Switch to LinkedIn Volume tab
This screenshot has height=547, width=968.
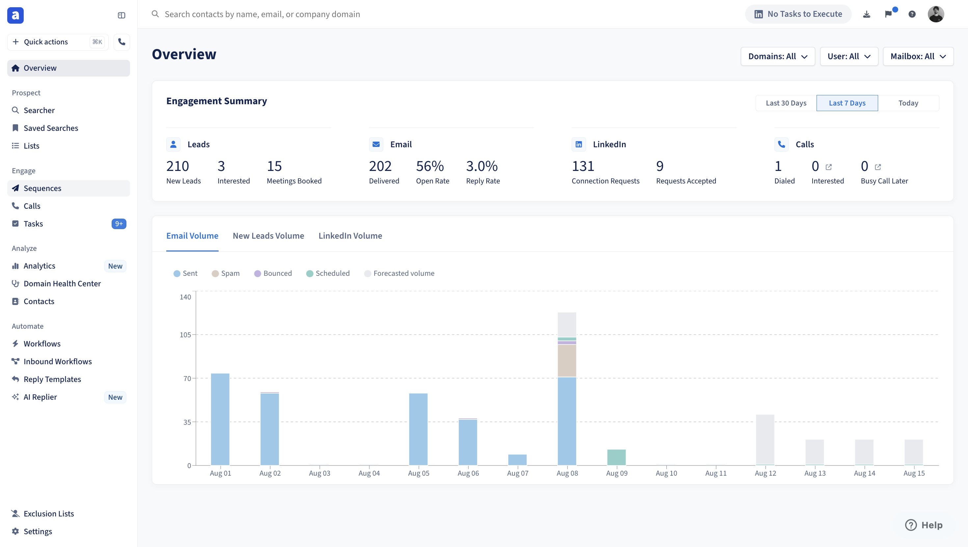click(350, 236)
